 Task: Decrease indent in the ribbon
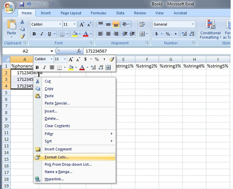click(125, 34)
